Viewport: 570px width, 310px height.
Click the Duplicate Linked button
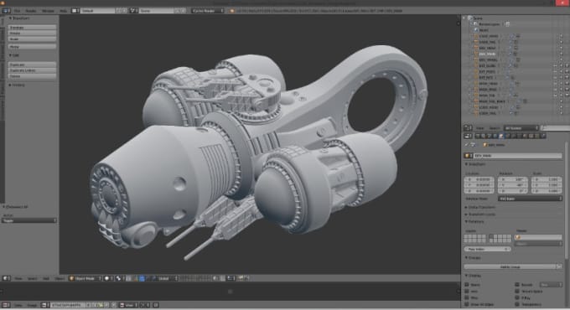point(32,70)
